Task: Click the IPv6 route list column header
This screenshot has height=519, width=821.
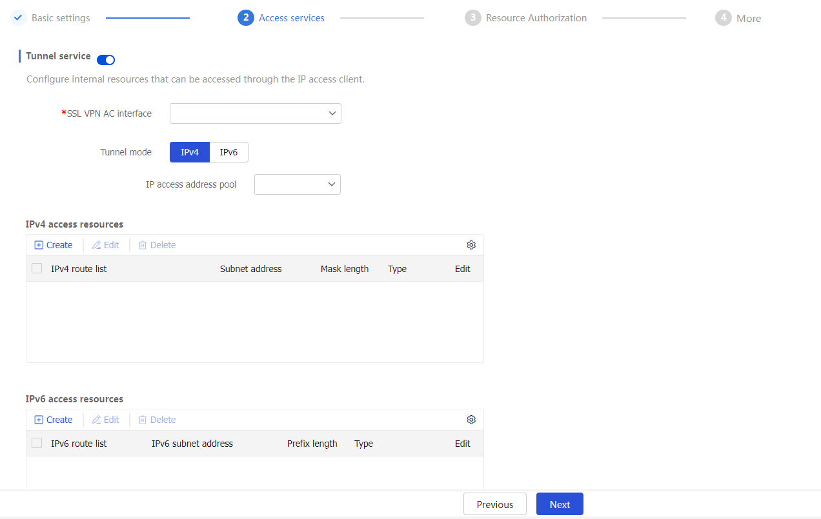Action: 79,444
